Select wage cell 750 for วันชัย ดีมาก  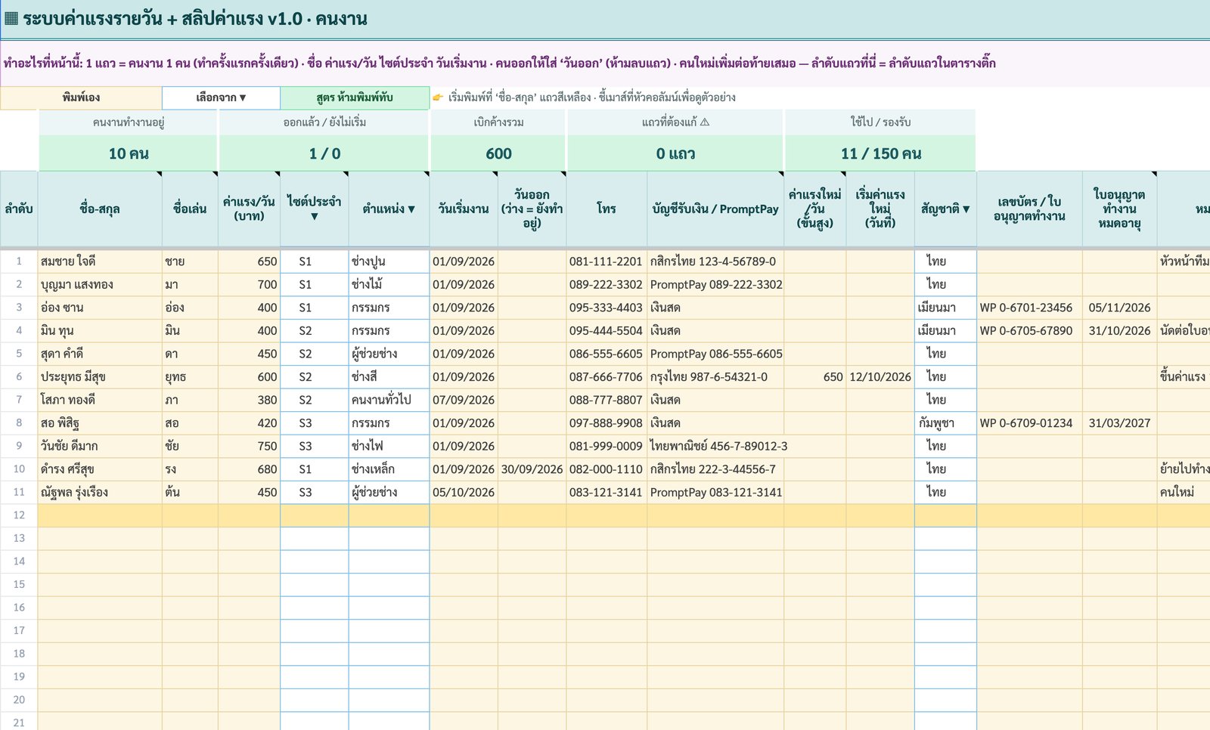(x=249, y=447)
